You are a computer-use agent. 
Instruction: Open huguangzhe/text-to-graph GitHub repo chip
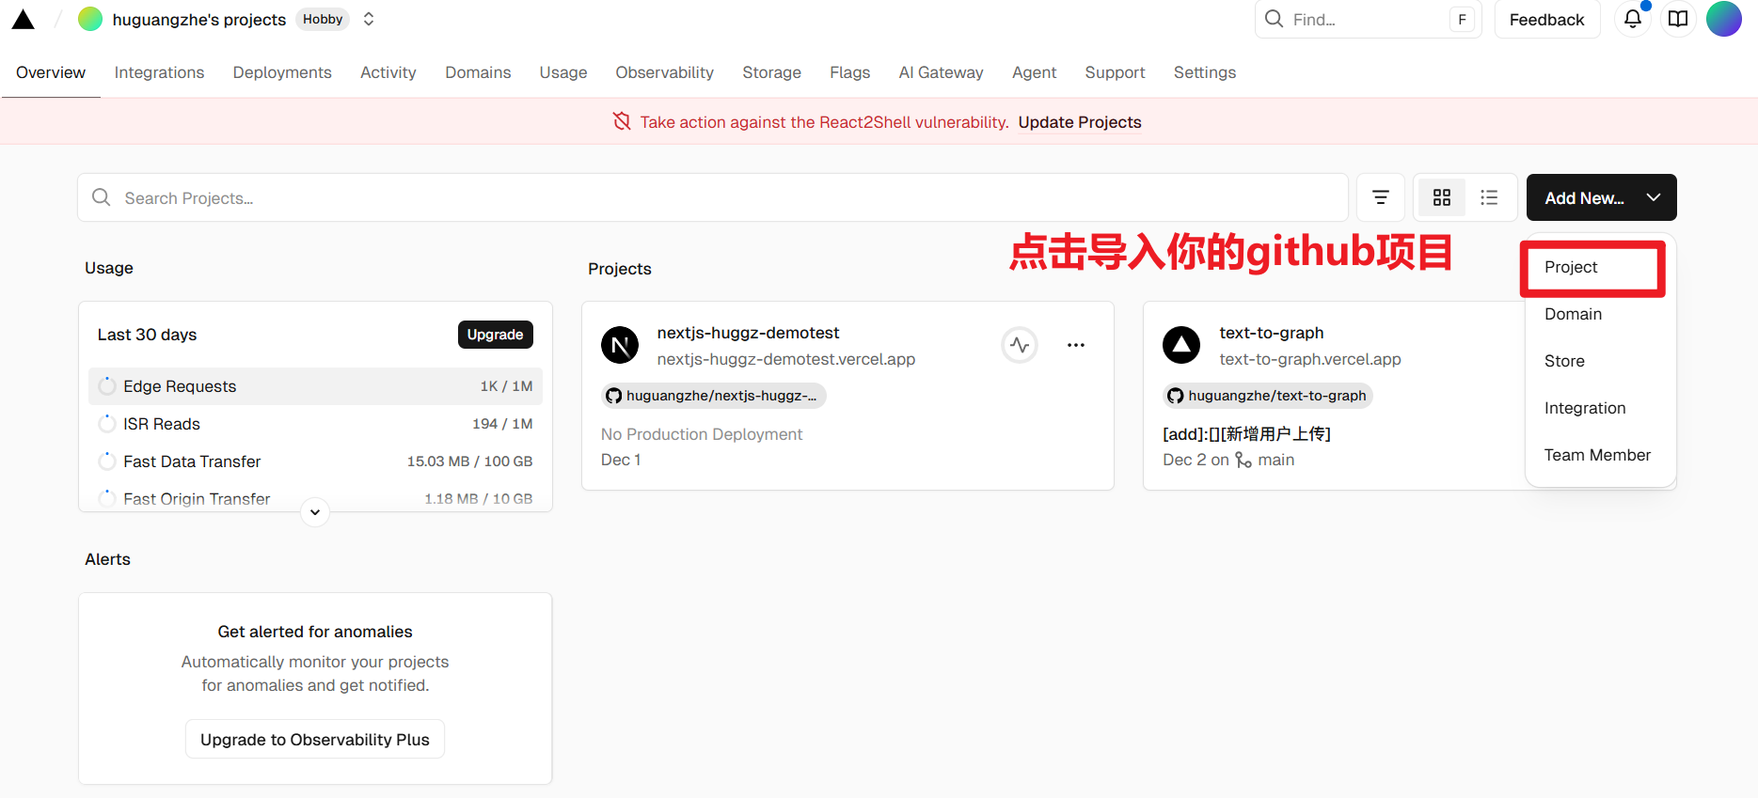pyautogui.click(x=1268, y=396)
